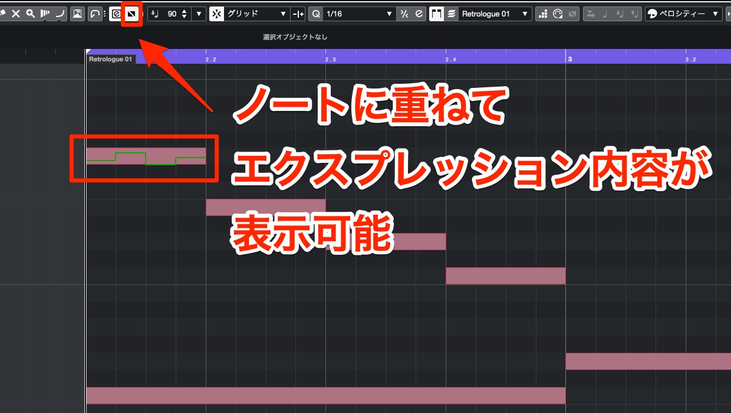Click the 選択オブジェクトなし info line text
Image resolution: width=731 pixels, height=413 pixels.
tap(295, 37)
